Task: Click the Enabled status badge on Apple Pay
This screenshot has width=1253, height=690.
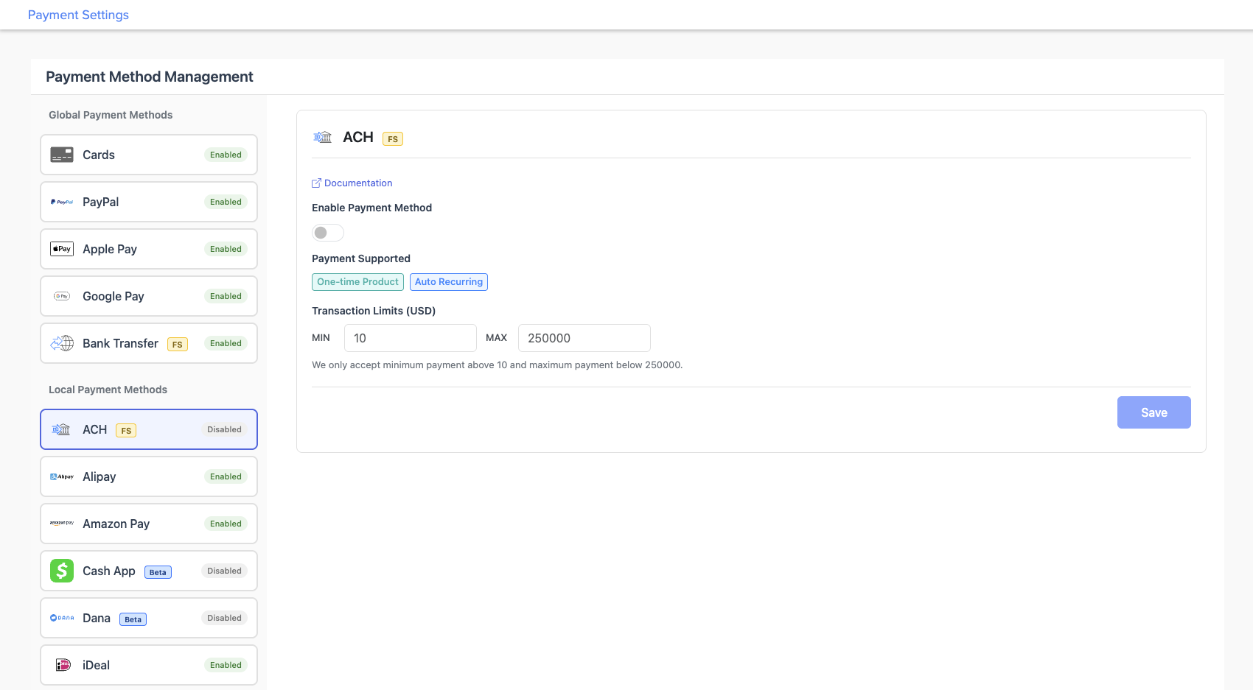Action: pyautogui.click(x=226, y=249)
